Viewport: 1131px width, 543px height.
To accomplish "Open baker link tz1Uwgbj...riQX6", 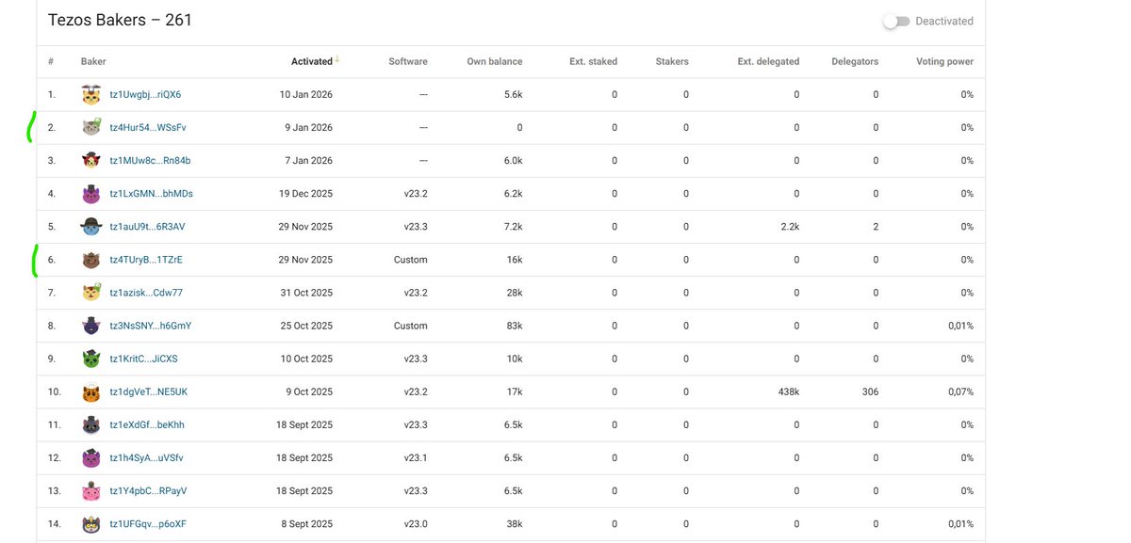I will (x=145, y=94).
